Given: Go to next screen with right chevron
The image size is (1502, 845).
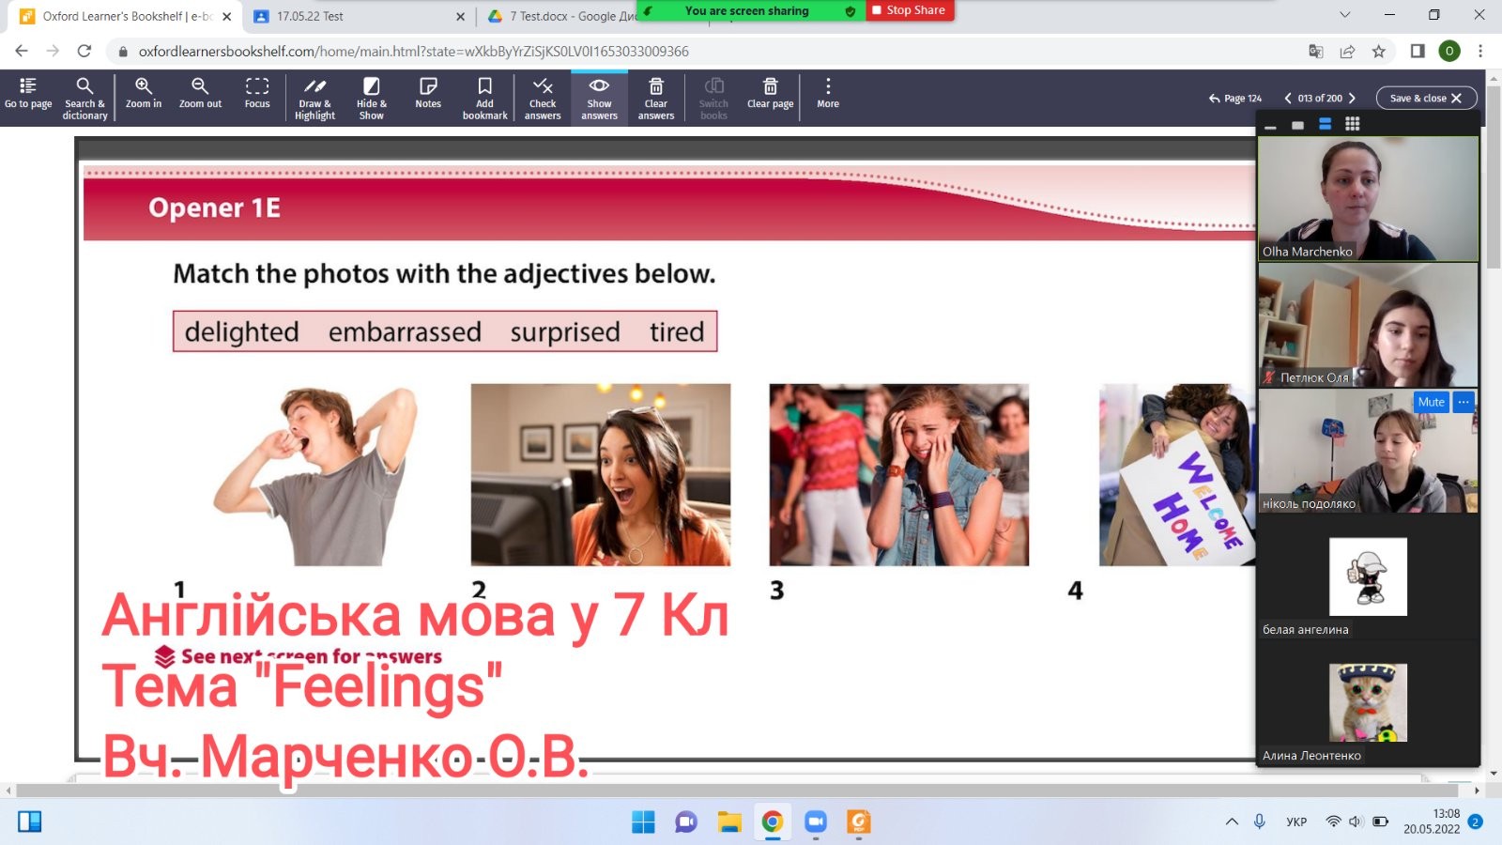Looking at the screenshot, I should 1352,98.
